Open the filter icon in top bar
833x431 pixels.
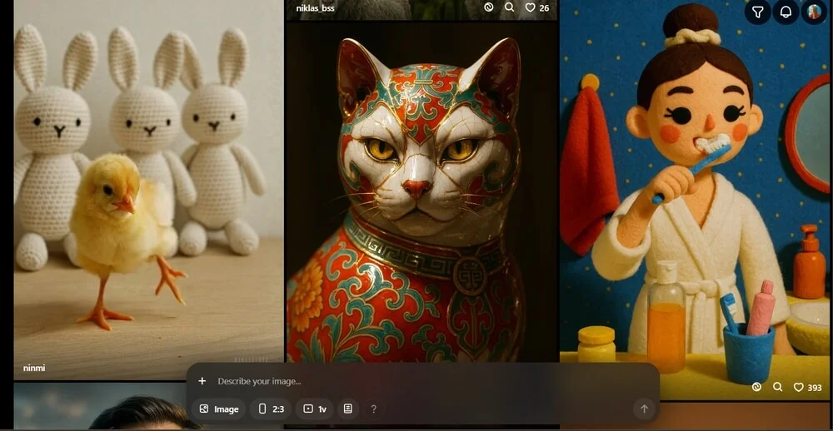point(757,12)
